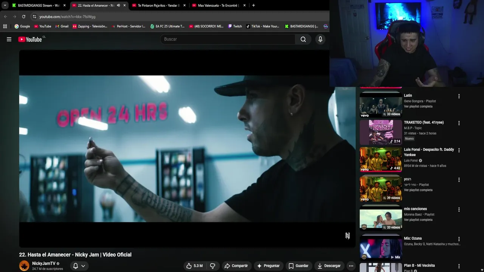Open Twitch bookmark
The image size is (484, 272).
pyautogui.click(x=235, y=26)
